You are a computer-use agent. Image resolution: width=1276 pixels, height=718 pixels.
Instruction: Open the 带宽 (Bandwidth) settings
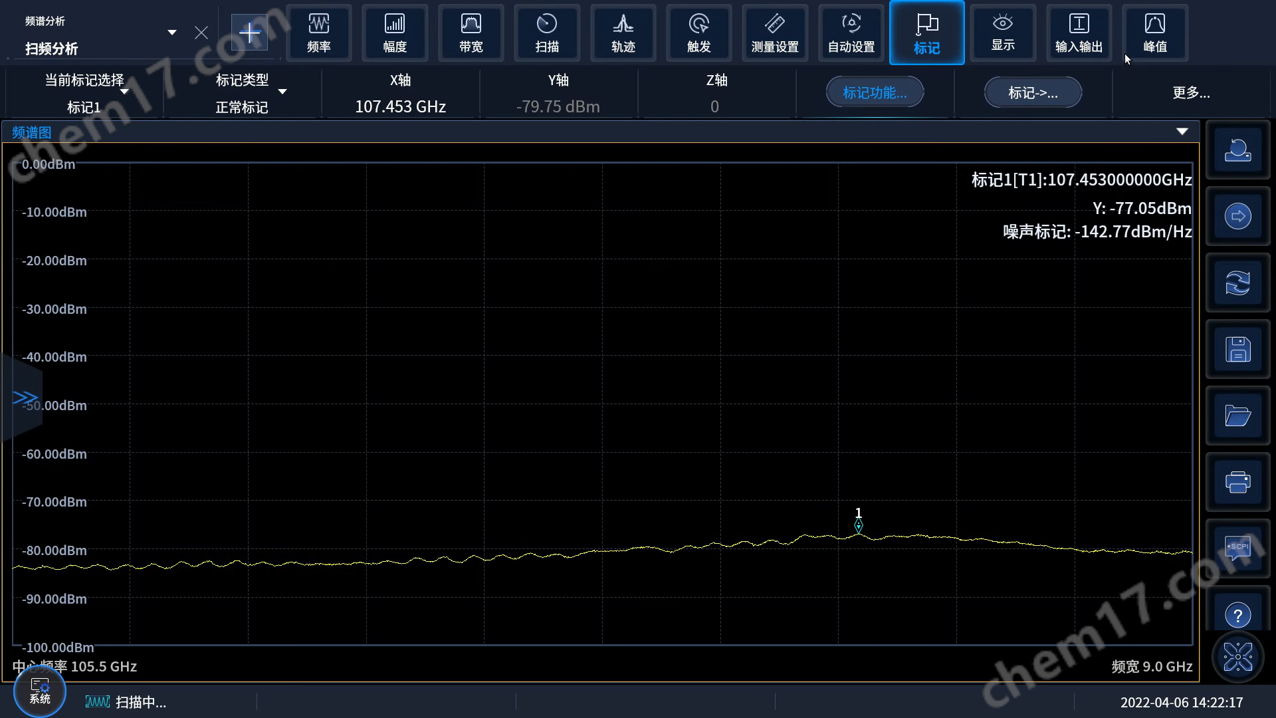471,33
